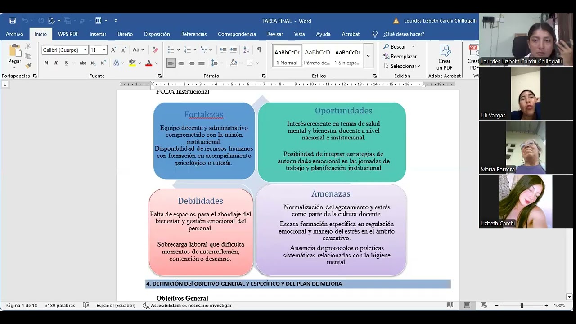576x324 pixels.
Task: Open the Archivo tab
Action: [14, 34]
